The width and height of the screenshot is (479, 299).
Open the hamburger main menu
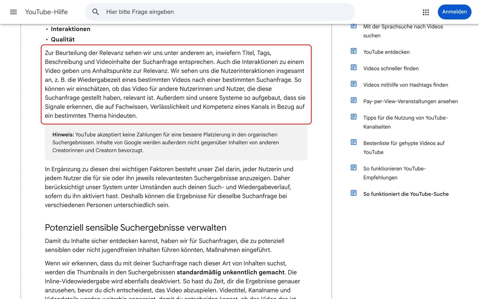[x=13, y=12]
